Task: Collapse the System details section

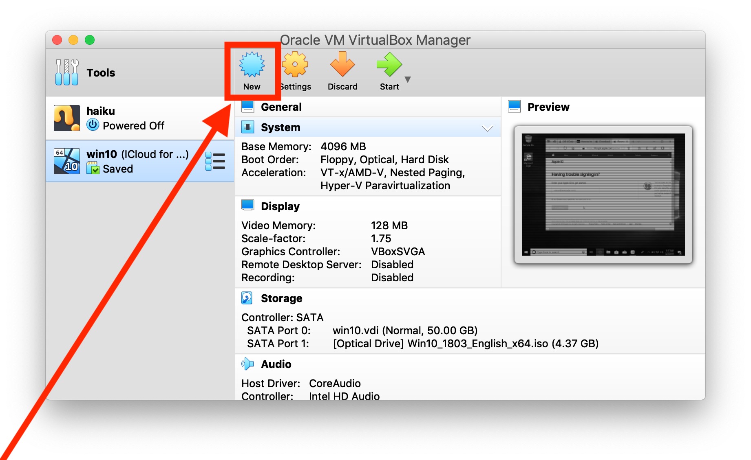Action: (488, 127)
